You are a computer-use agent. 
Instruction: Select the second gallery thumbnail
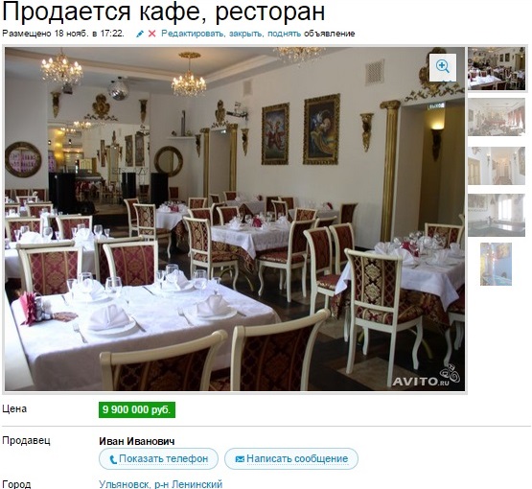tap(497, 117)
